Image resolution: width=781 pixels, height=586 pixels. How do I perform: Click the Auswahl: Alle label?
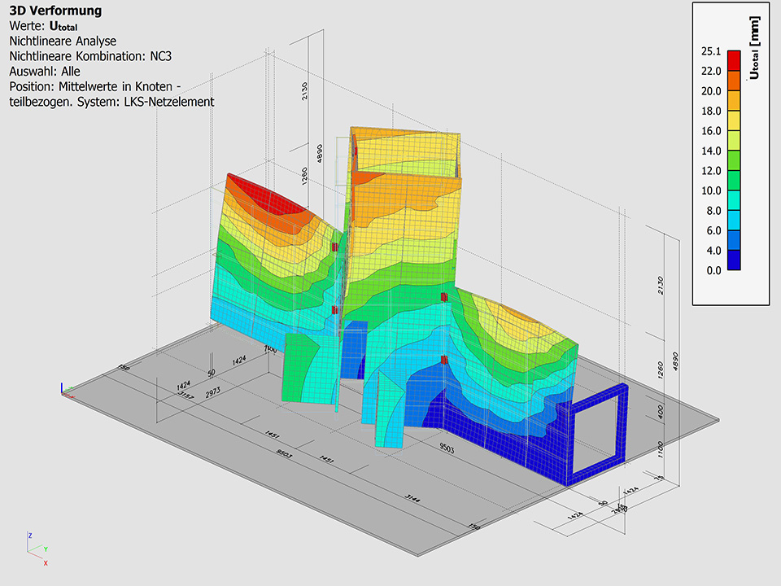click(x=44, y=71)
